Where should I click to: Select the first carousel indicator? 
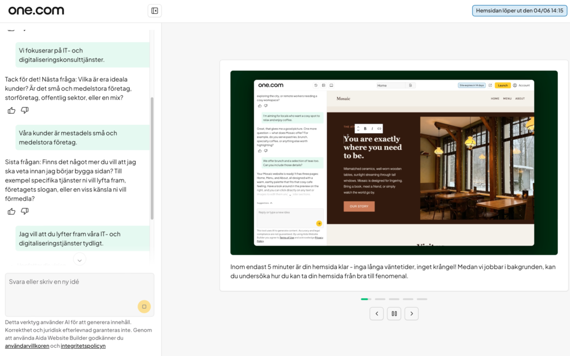[x=366, y=299]
